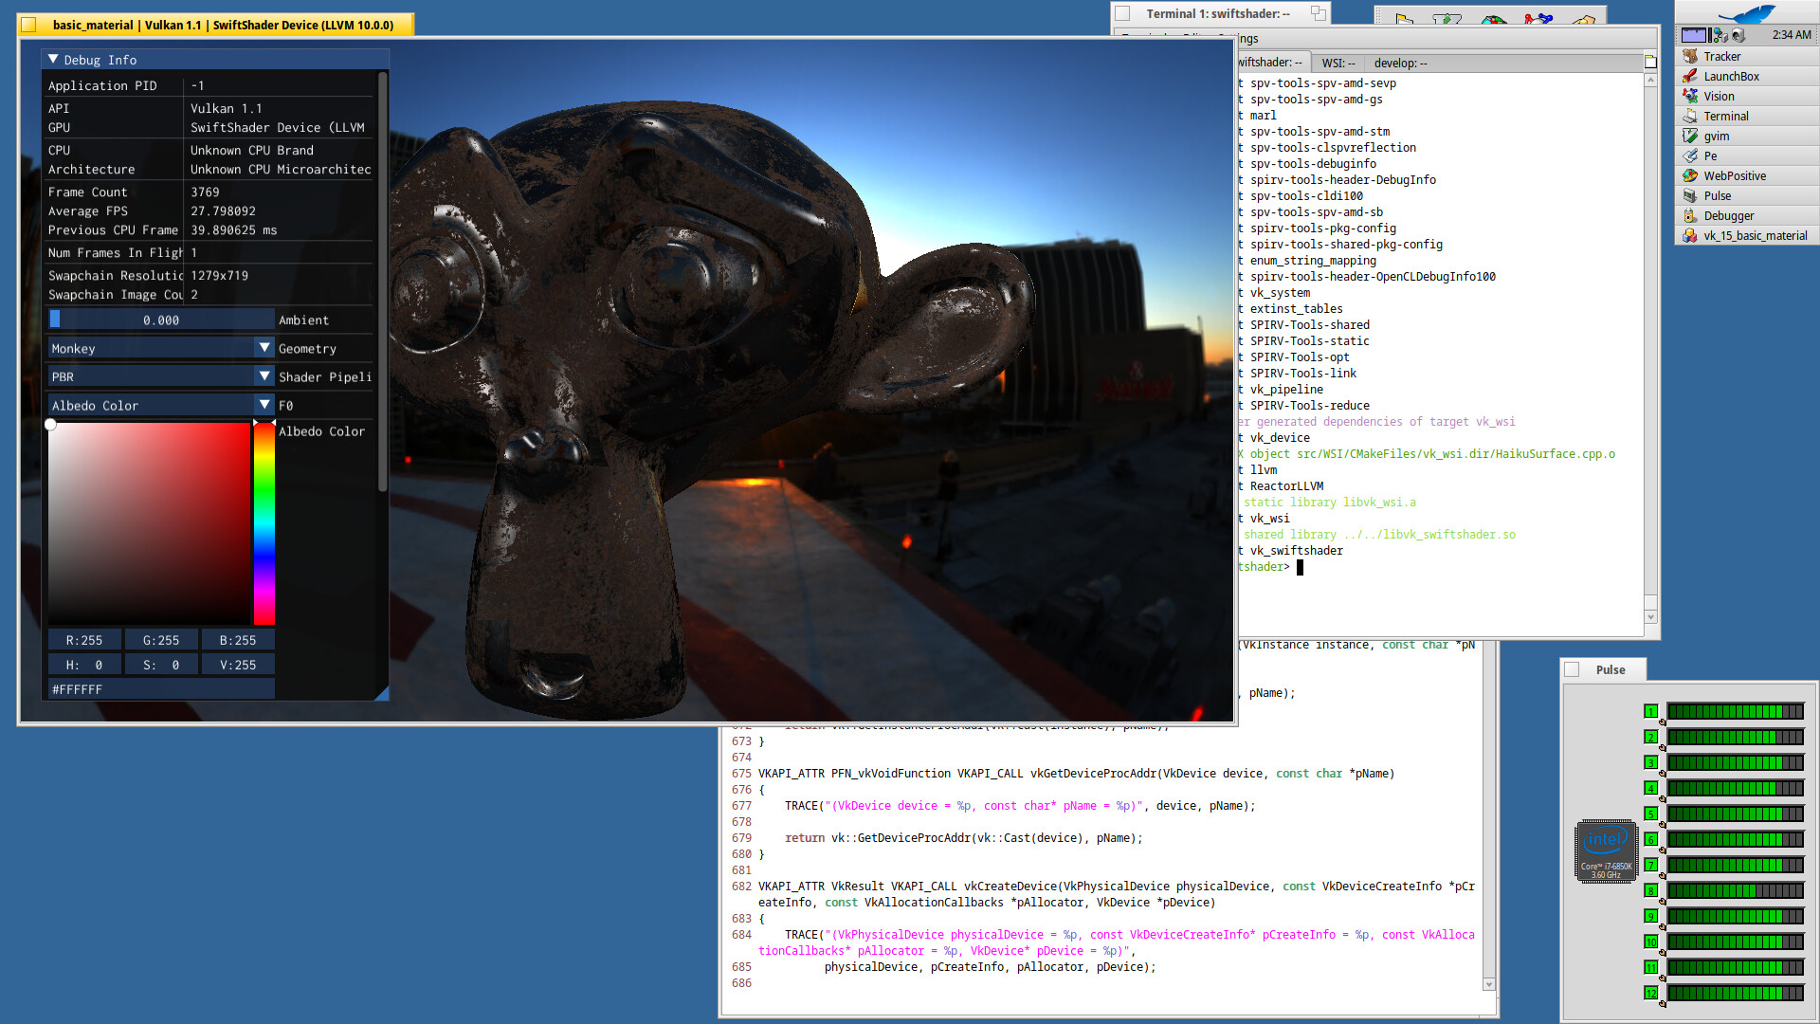Click the B:255 blue value field
Image resolution: width=1820 pixels, height=1024 pixels.
pos(238,640)
